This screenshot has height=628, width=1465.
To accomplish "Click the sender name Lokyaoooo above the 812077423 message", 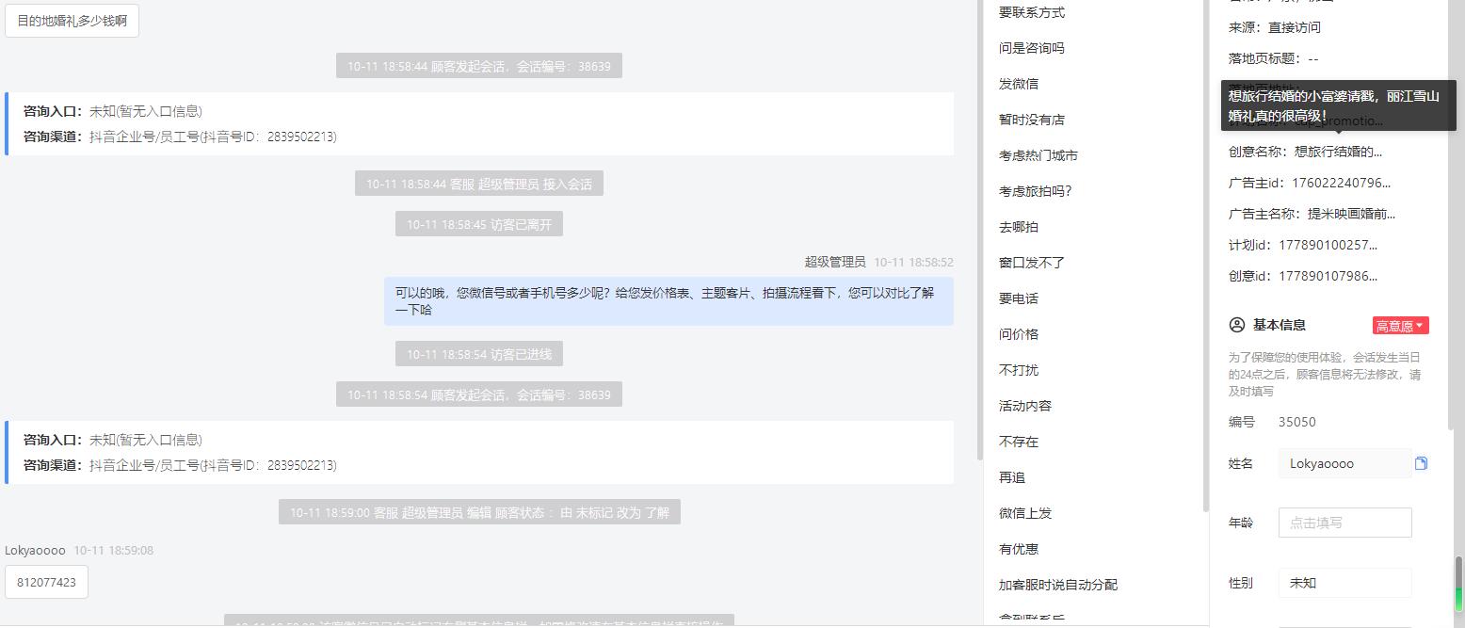I will [x=35, y=550].
